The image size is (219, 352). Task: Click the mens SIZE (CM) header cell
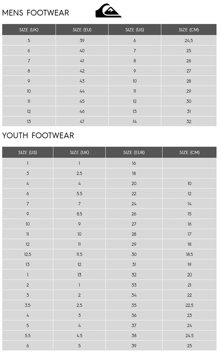coord(189,30)
